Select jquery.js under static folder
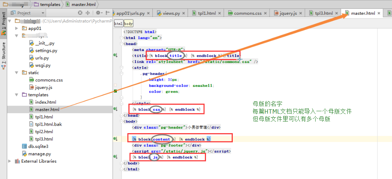 pyautogui.click(x=44, y=87)
